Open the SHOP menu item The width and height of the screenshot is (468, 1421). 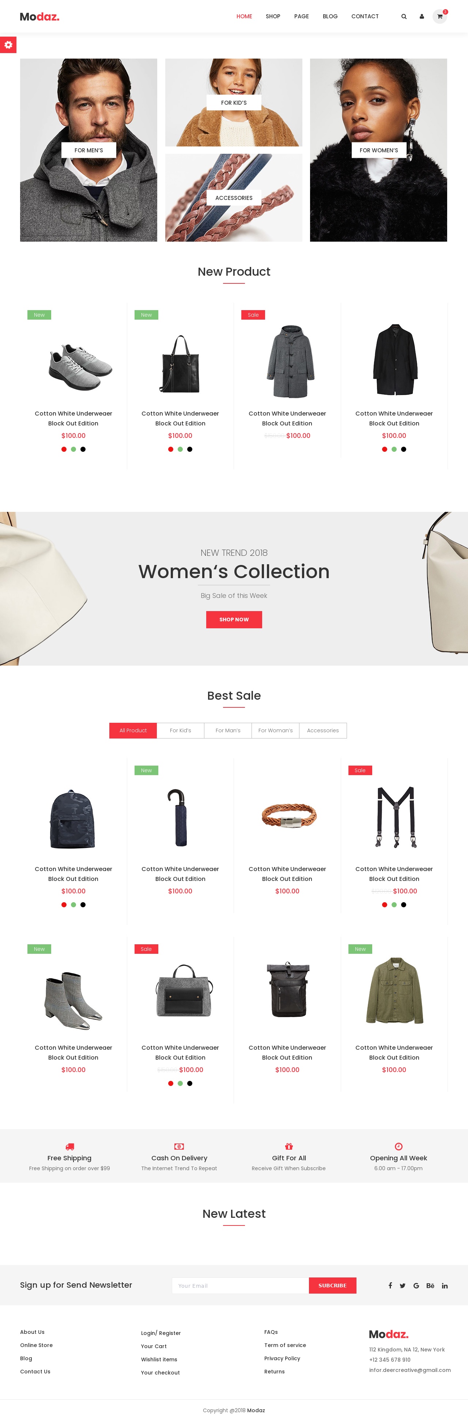pos(273,16)
